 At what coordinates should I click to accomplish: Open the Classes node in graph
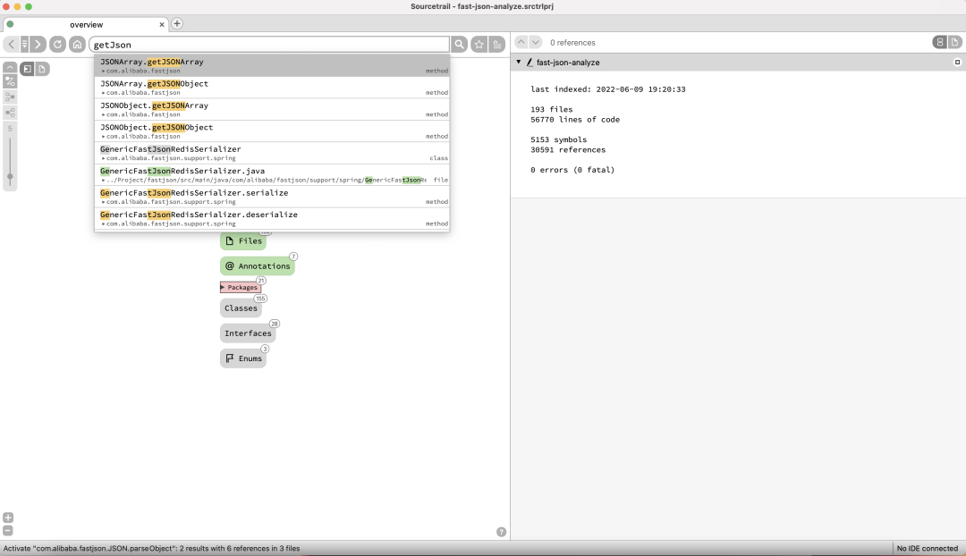241,307
